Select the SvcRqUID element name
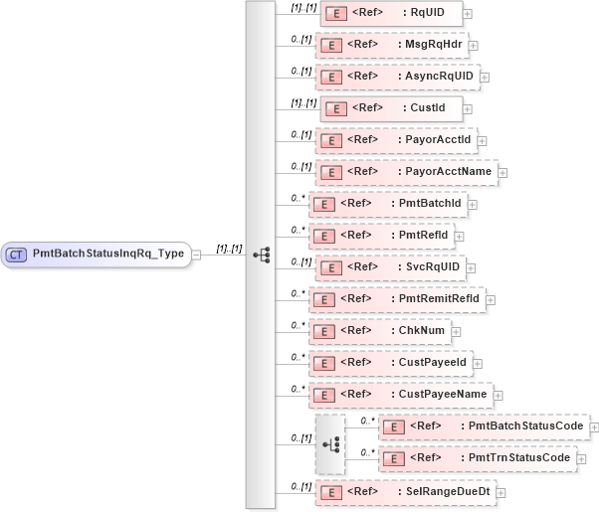Screen dimensions: 599x512 click(x=433, y=266)
